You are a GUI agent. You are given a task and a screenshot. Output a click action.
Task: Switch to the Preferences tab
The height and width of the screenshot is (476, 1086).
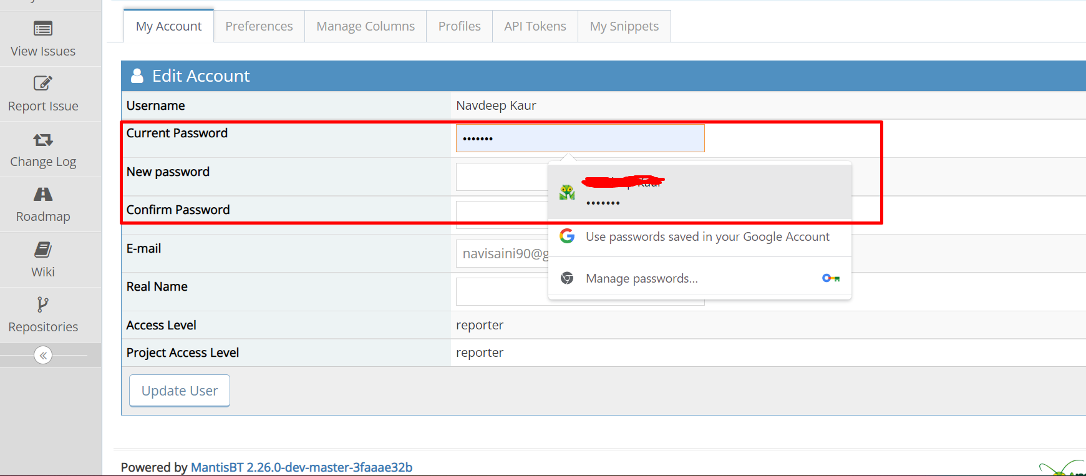[x=259, y=26]
